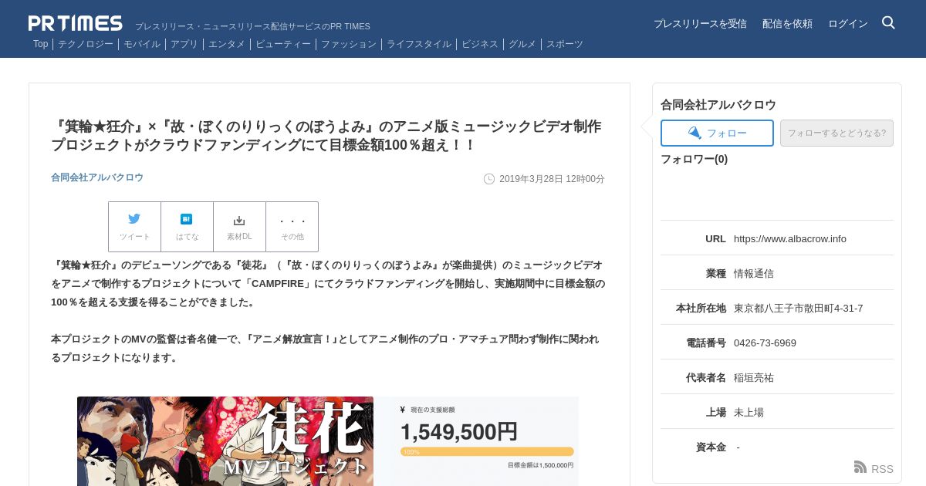
Task: Click the 徒花 MVプロジェクト banner image
Action: pos(225,441)
